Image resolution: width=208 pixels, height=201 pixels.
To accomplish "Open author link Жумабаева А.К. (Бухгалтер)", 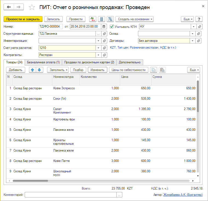I will tap(183, 195).
